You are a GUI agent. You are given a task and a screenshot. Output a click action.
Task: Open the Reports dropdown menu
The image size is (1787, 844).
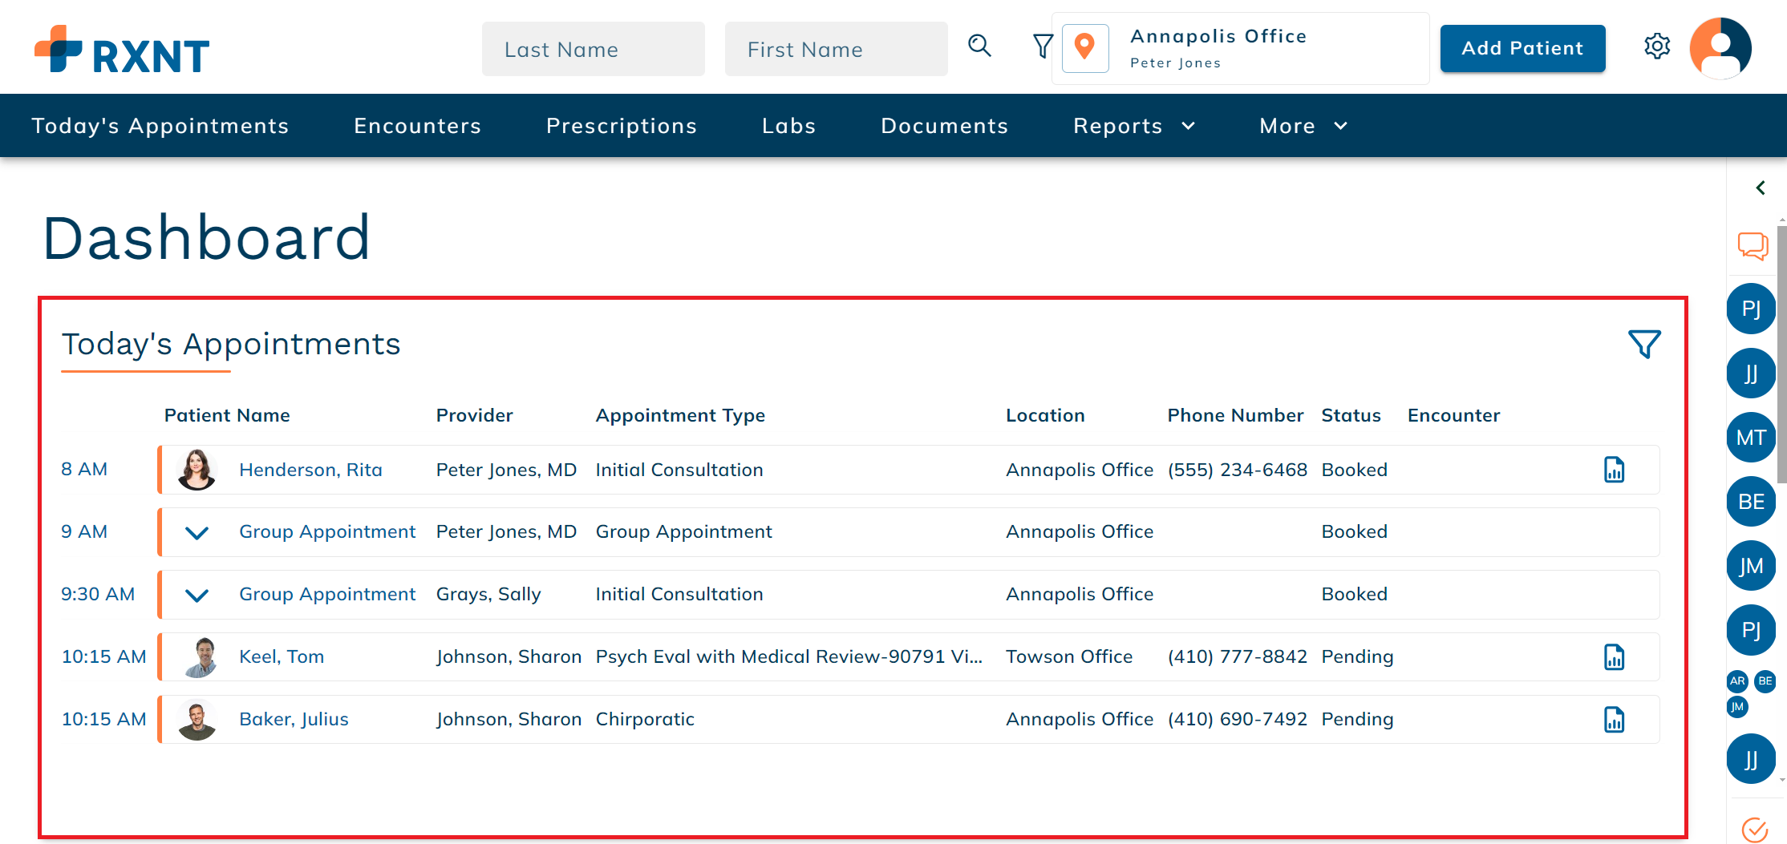point(1133,126)
